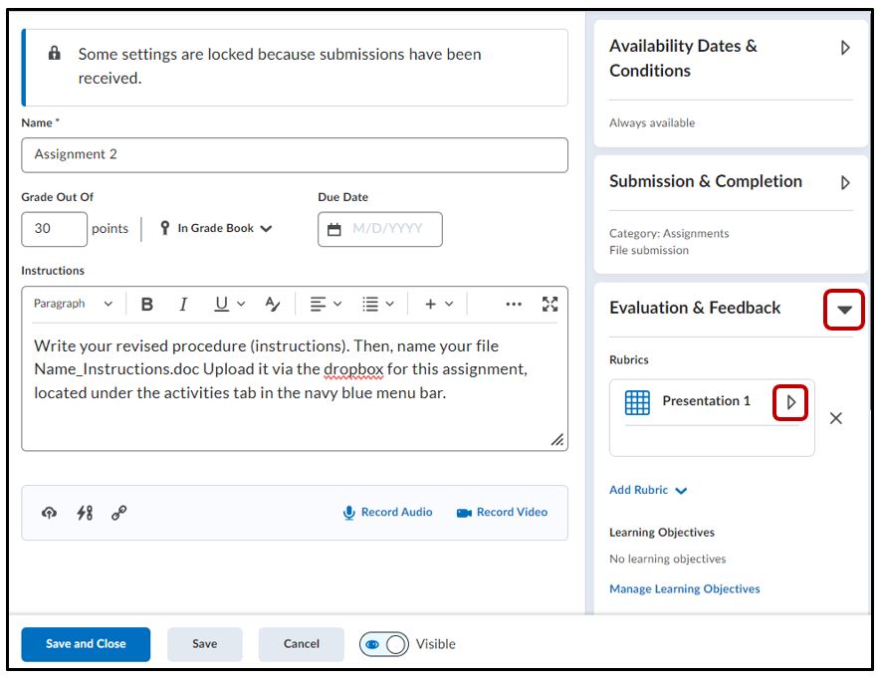
Task: Remove the Presentation 1 rubric with X
Action: [835, 418]
